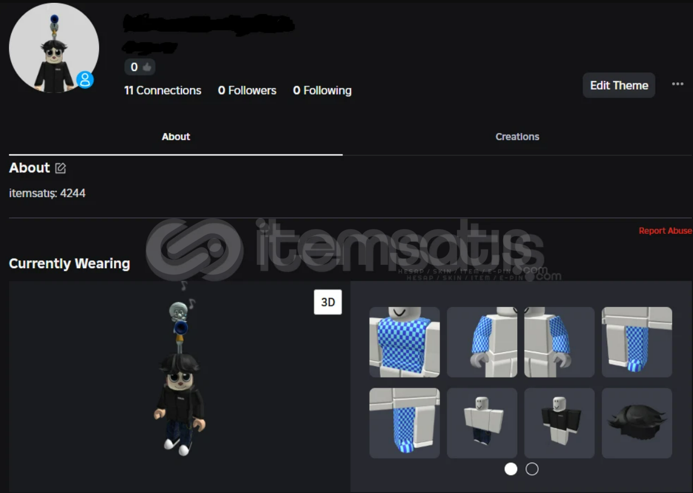Open the three-dot more options menu
Viewport: 693px width, 493px height.
(677, 85)
